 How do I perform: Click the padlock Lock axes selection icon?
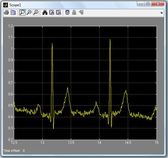click(x=74, y=12)
